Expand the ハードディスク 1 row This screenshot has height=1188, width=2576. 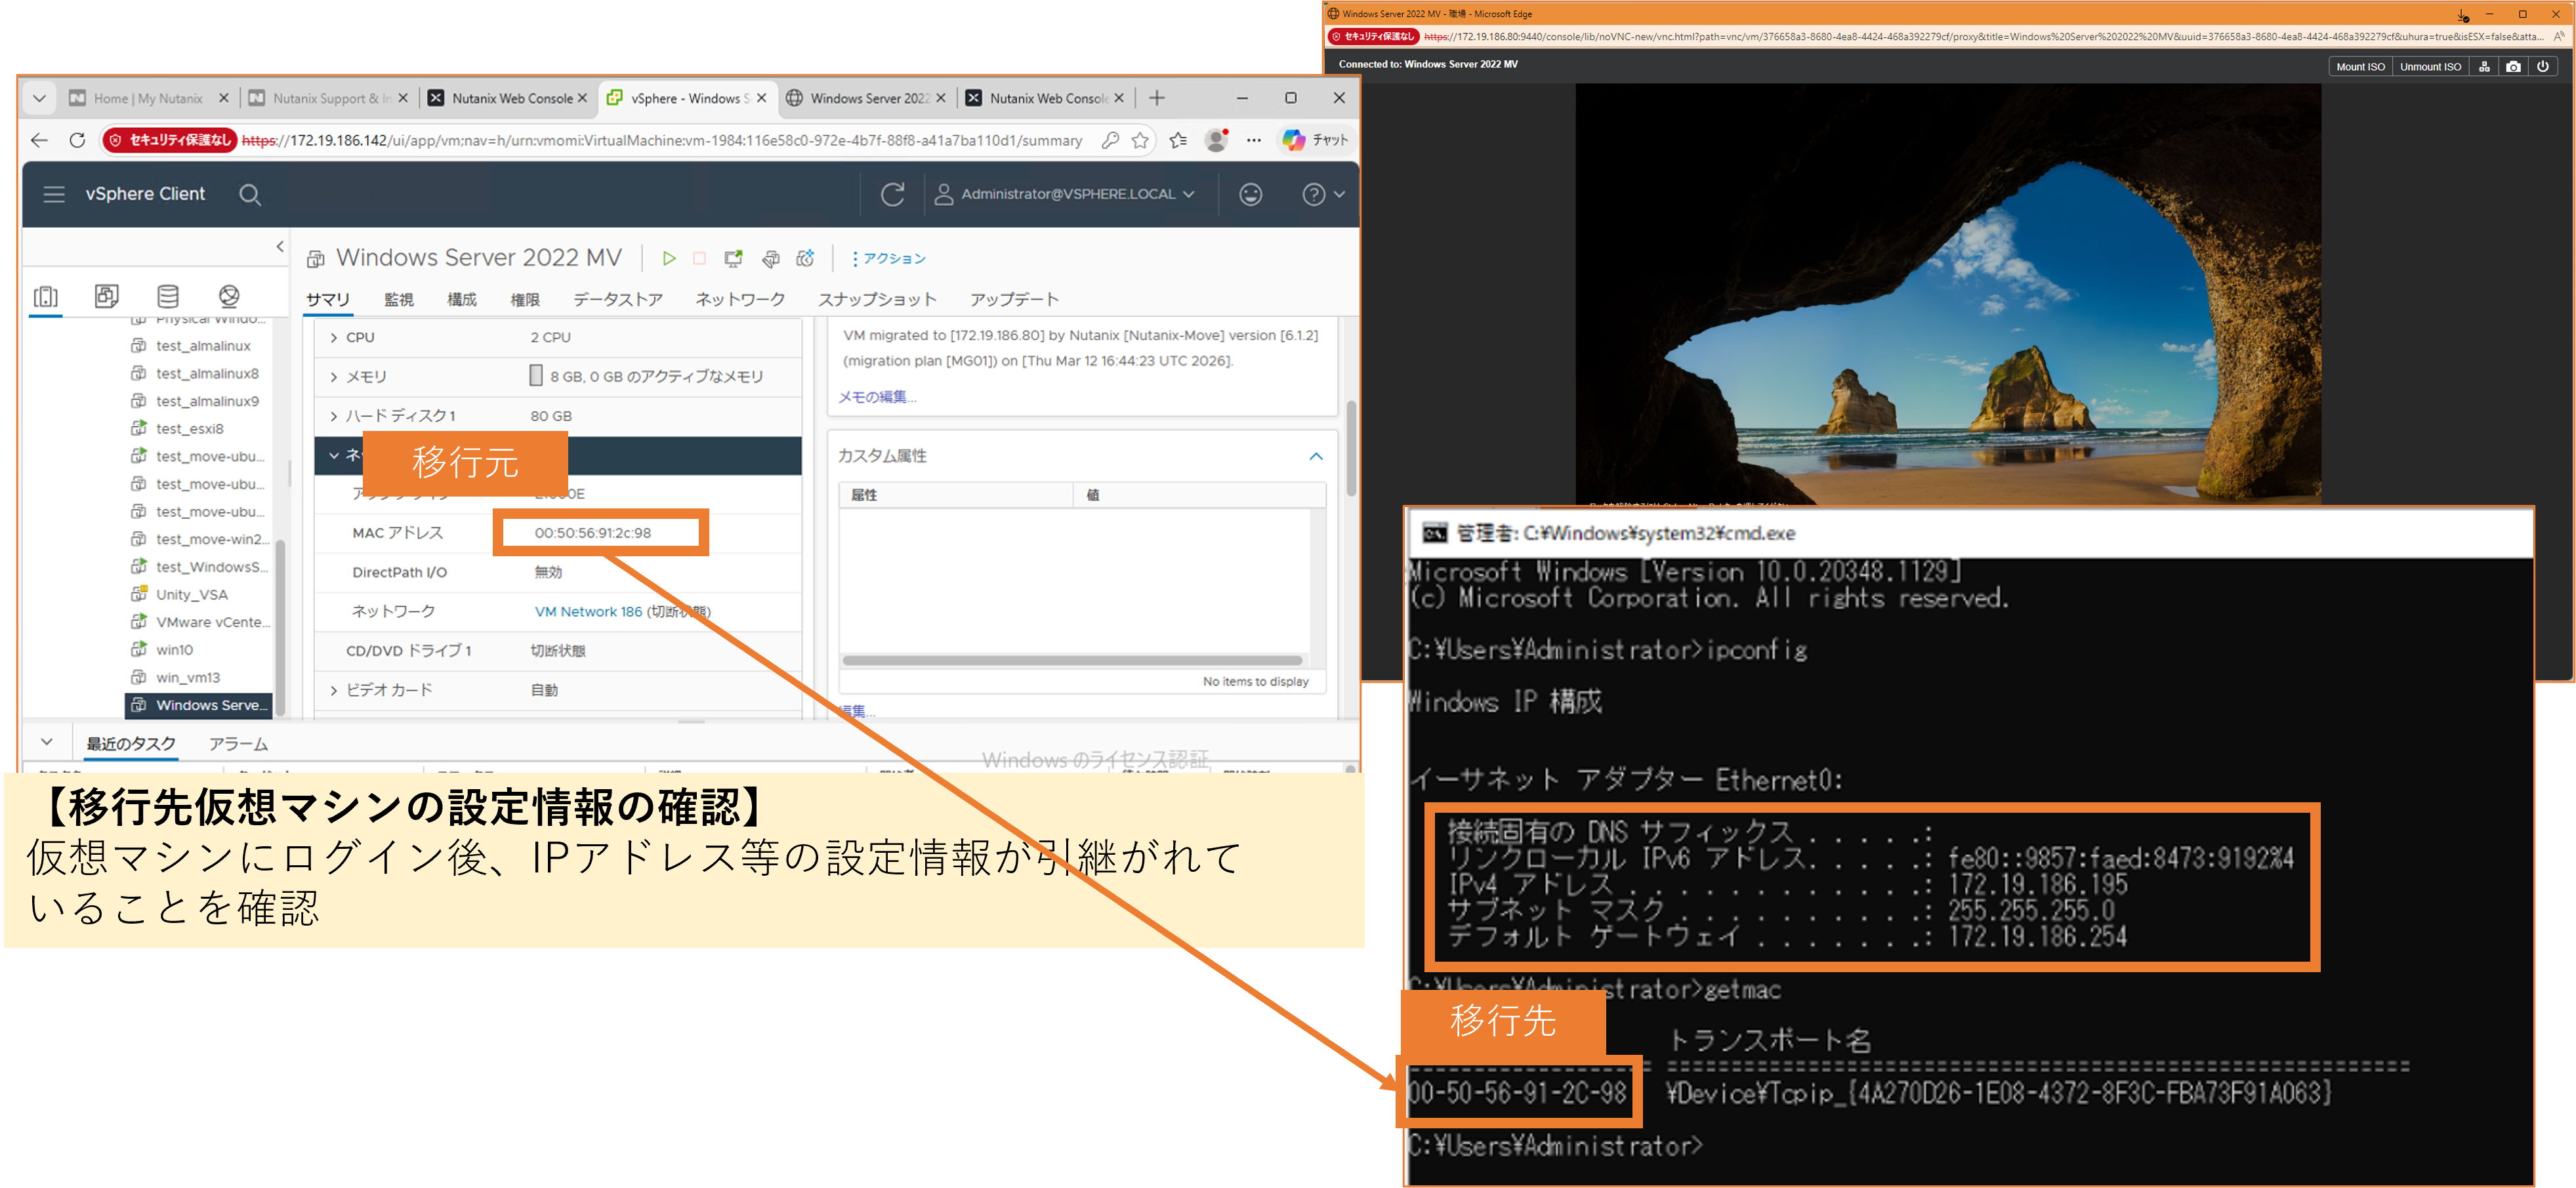tap(334, 416)
